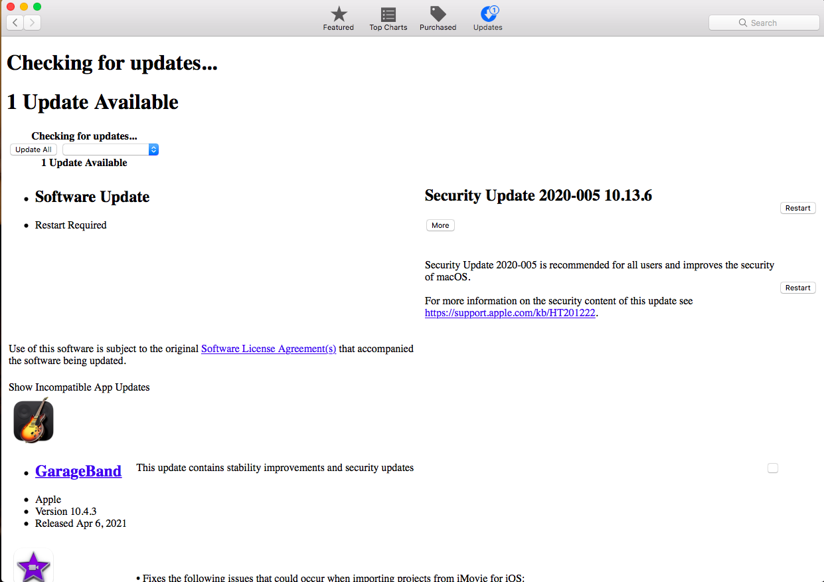Open the Featured star icon
This screenshot has height=582, width=824.
coord(339,14)
